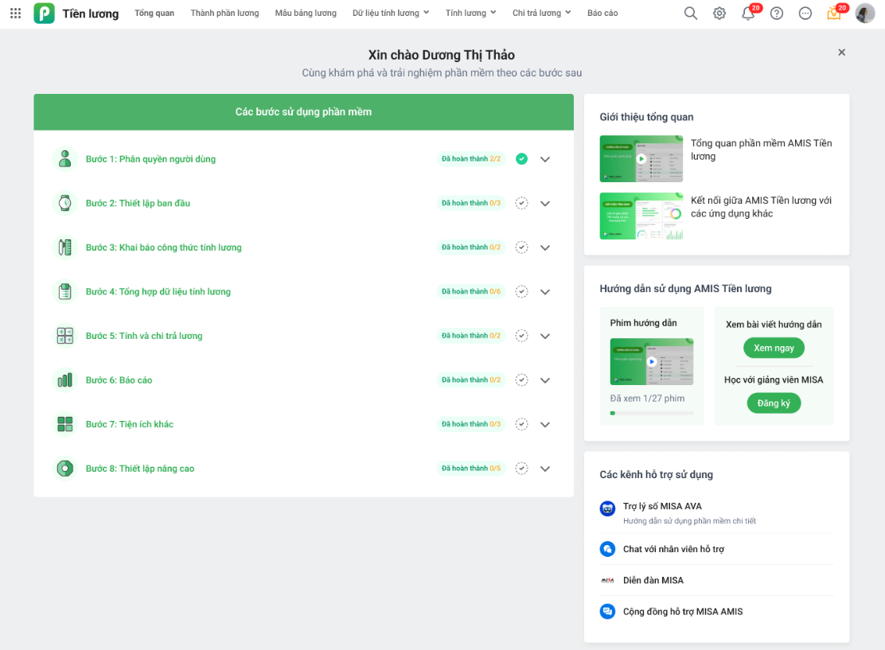This screenshot has height=650, width=885.
Task: Click the support staff chat icon
Action: pyautogui.click(x=607, y=549)
